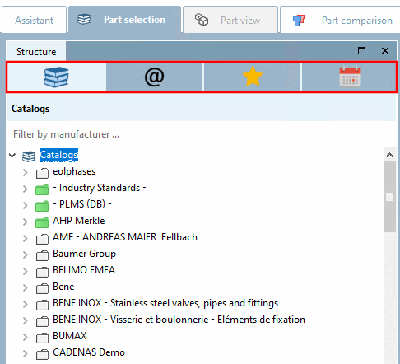Viewport: 400px width, 364px height.
Task: Click the BELIMO EMEA folder icon
Action: click(x=42, y=272)
